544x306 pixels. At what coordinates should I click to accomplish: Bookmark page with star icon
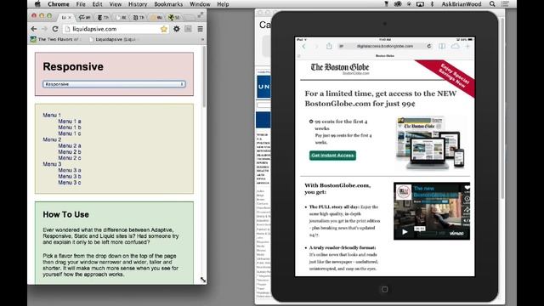[x=164, y=29]
